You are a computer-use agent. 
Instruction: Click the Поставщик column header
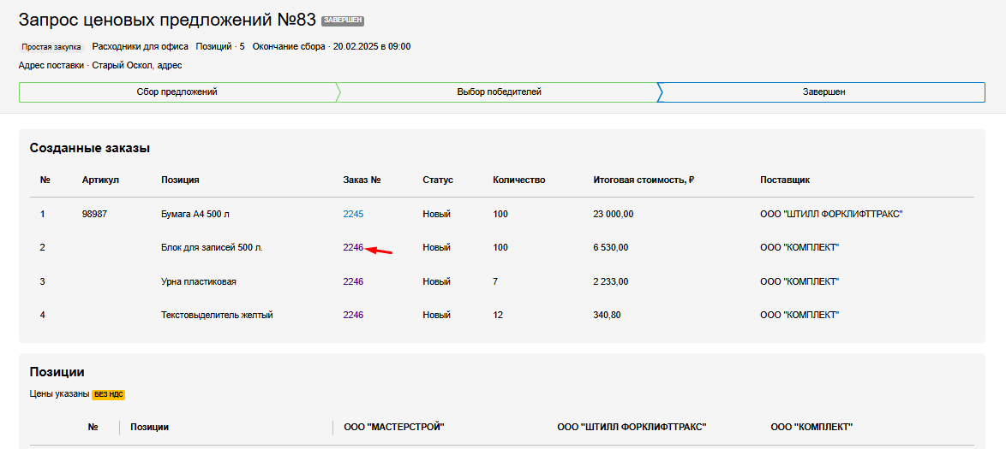784,180
